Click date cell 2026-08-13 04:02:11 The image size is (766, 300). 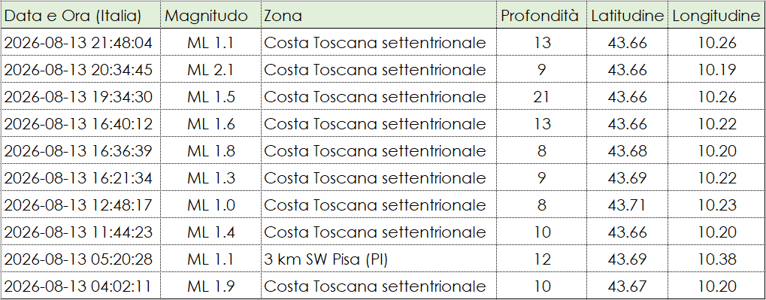(x=80, y=286)
